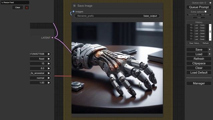This screenshot has height=120, width=213.
Task: Load history entry 11
Action: click(x=196, y=39)
